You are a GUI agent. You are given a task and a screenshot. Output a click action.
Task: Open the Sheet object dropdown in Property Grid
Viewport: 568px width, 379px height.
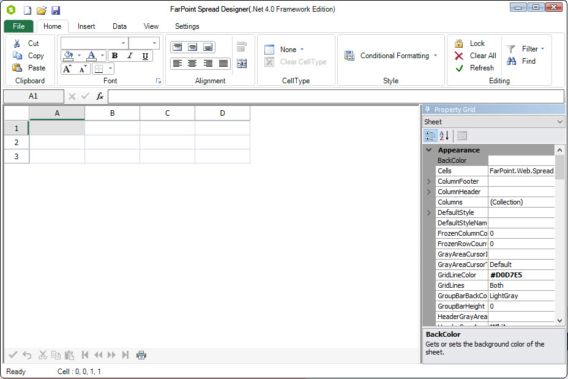click(560, 122)
